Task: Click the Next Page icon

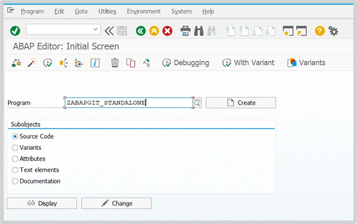Action: tap(257, 31)
